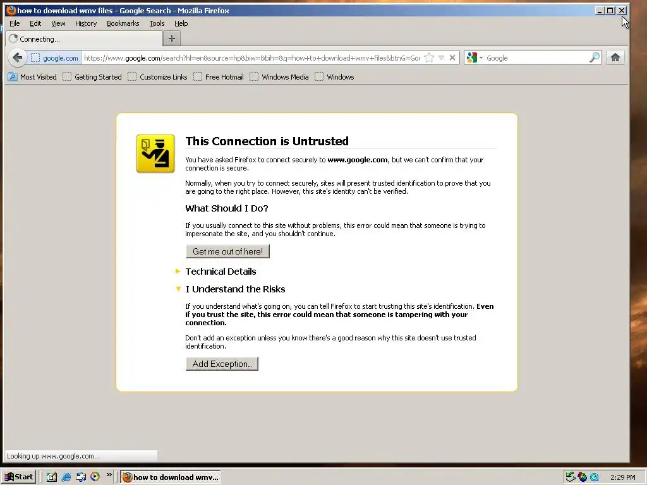Select the Firefox taskbar button
The height and width of the screenshot is (485, 647).
pyautogui.click(x=171, y=477)
